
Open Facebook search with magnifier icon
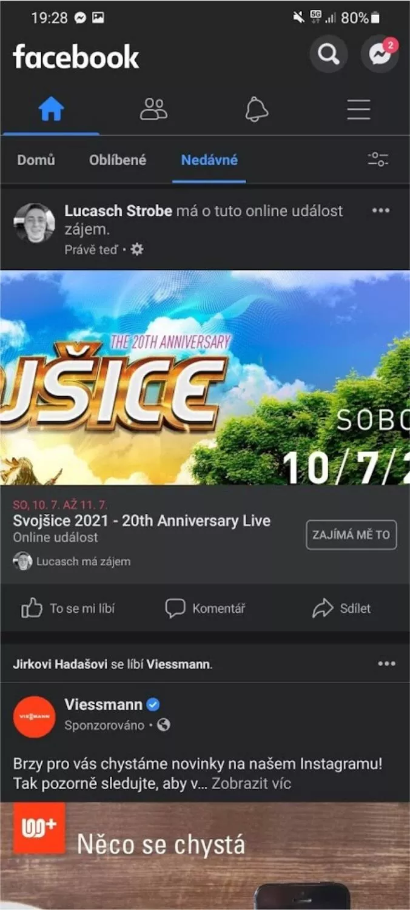328,55
